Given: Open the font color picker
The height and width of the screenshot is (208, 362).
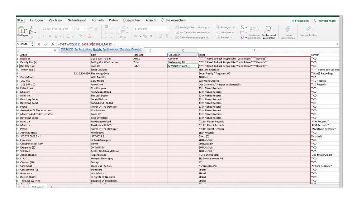Looking at the screenshot, I should pyautogui.click(x=89, y=36).
